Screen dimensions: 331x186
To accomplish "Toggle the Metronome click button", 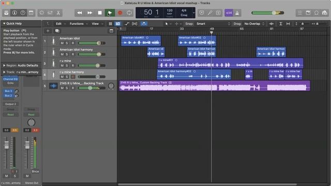I will coord(237,13).
